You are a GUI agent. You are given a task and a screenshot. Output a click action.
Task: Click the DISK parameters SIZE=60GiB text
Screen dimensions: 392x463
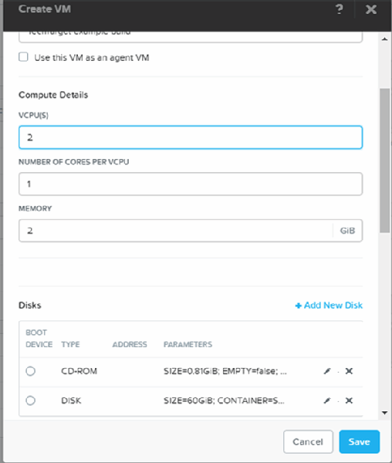[x=224, y=400]
